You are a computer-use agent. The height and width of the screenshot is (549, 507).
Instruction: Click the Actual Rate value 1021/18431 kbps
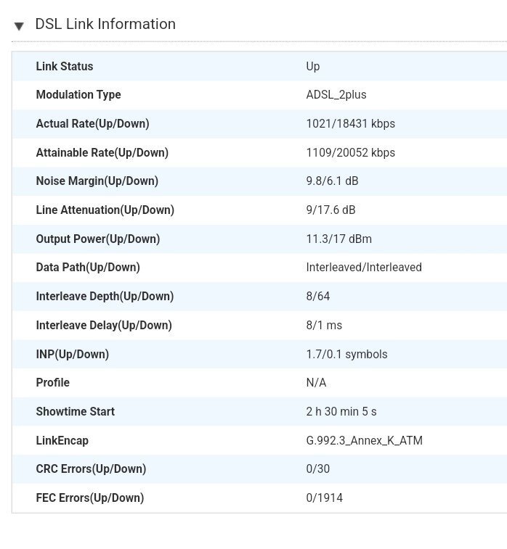point(351,123)
